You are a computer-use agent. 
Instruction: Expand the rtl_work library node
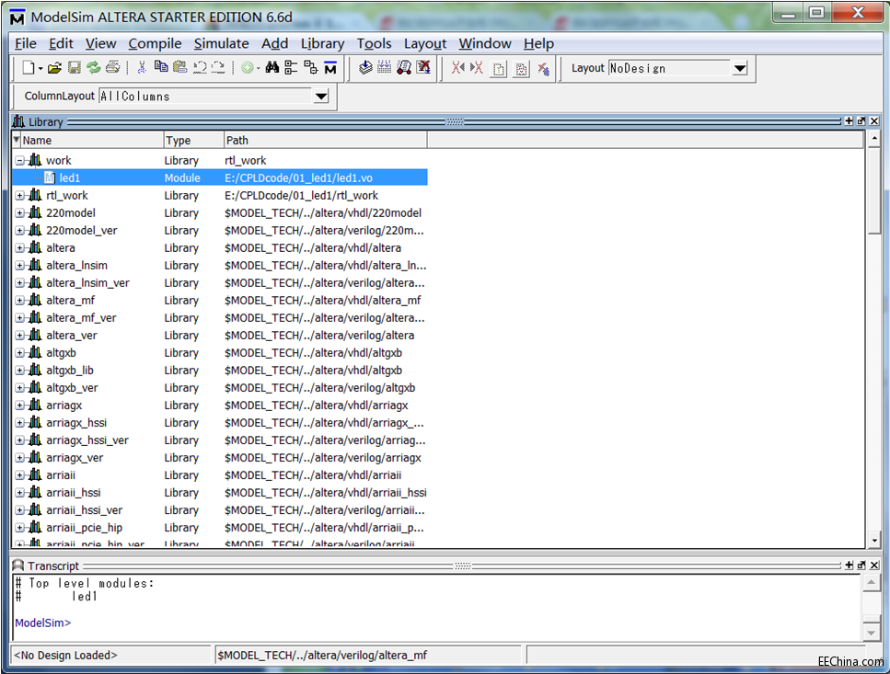tap(20, 196)
